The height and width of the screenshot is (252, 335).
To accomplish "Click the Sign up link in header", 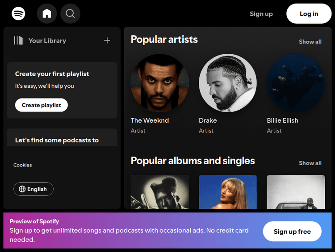I will pyautogui.click(x=261, y=14).
